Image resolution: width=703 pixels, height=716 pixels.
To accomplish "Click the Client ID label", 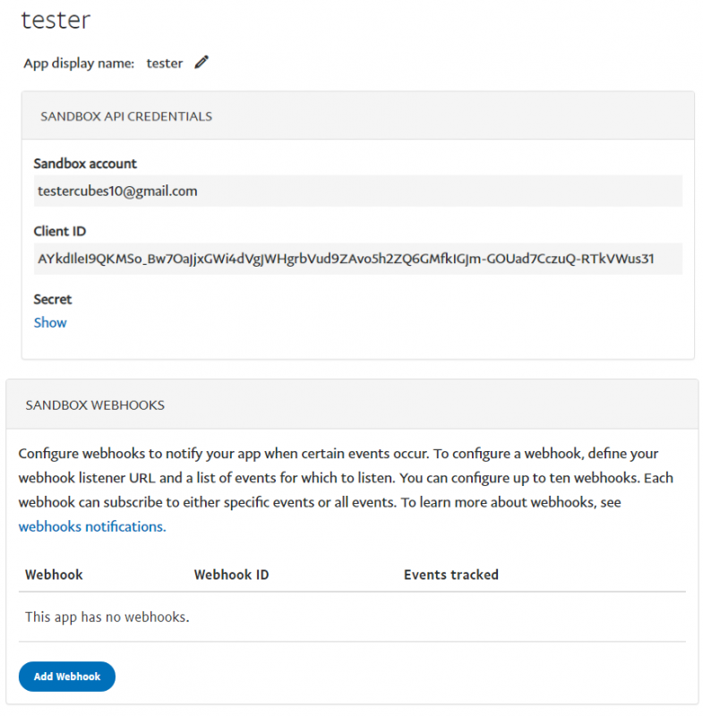I will tap(60, 232).
